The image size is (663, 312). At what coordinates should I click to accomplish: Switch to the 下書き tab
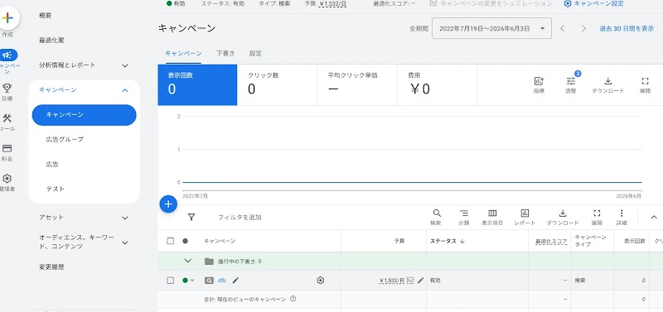(225, 54)
